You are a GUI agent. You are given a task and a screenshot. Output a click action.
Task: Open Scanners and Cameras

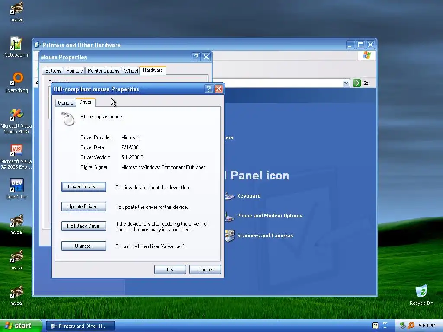tap(265, 236)
